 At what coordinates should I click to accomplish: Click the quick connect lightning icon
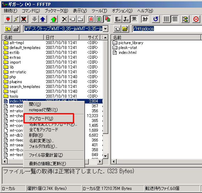[x=16, y=19]
